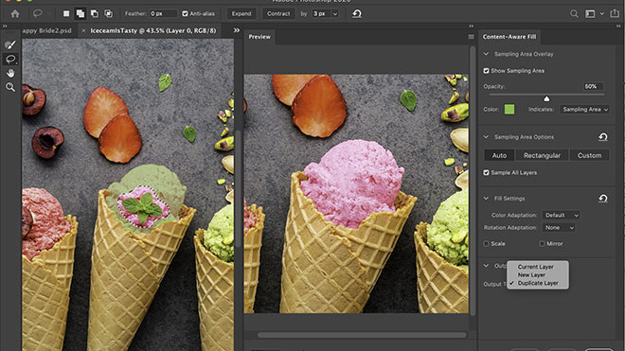This screenshot has width=625, height=351.
Task: Choose Custom sampling area
Action: click(590, 155)
